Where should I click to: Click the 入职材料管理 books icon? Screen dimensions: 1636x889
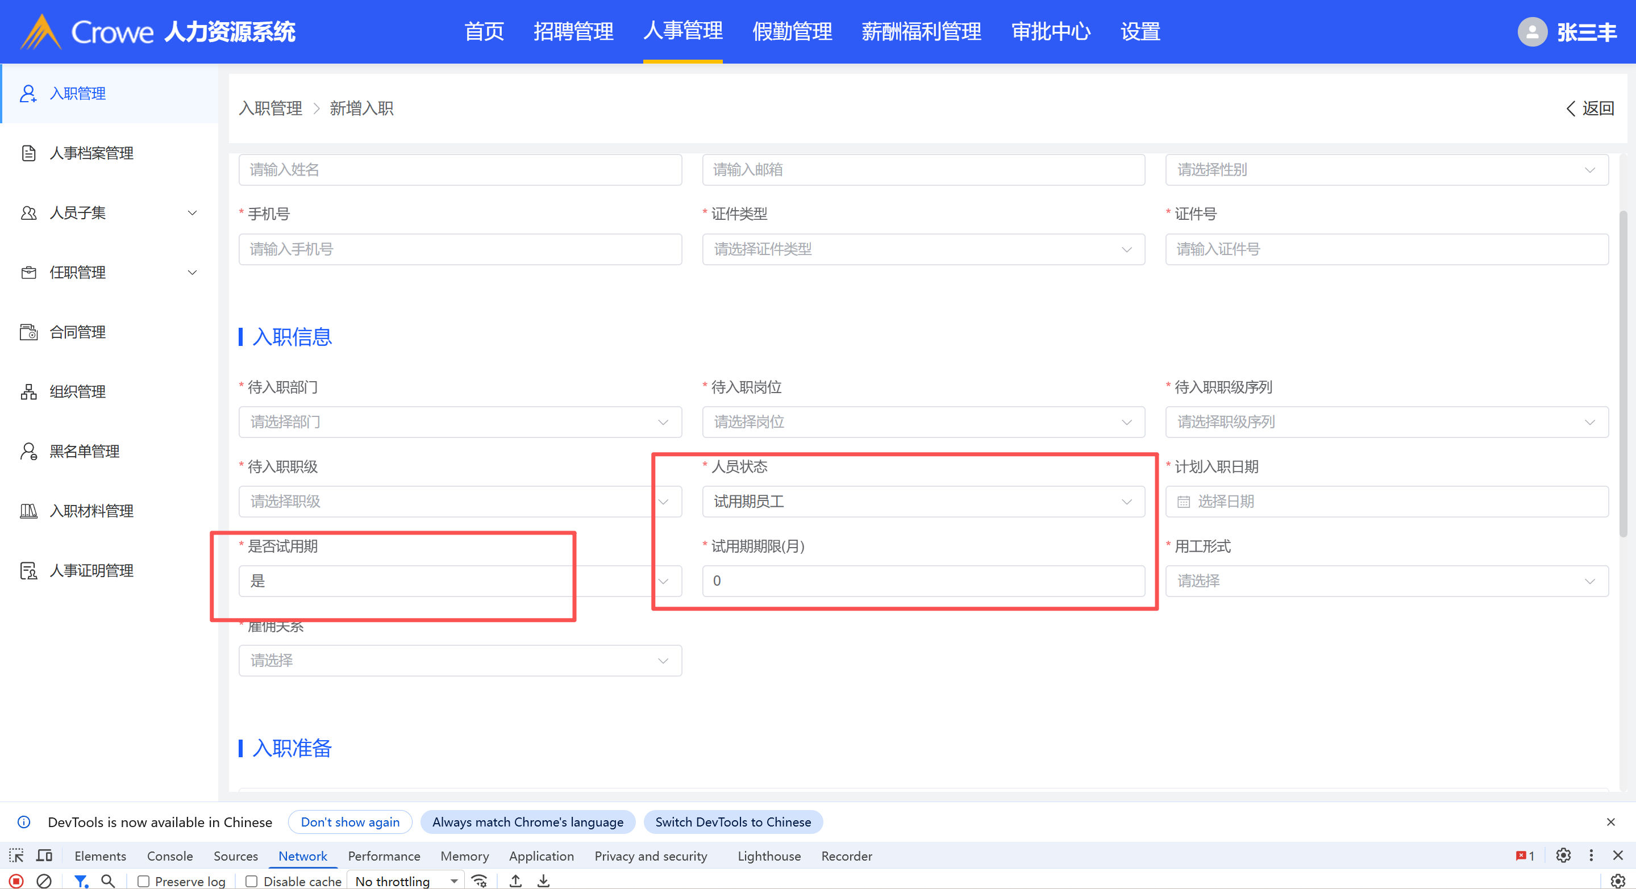28,511
